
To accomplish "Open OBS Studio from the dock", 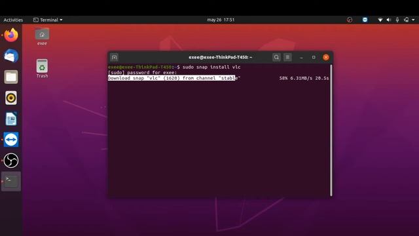I will pyautogui.click(x=11, y=161).
